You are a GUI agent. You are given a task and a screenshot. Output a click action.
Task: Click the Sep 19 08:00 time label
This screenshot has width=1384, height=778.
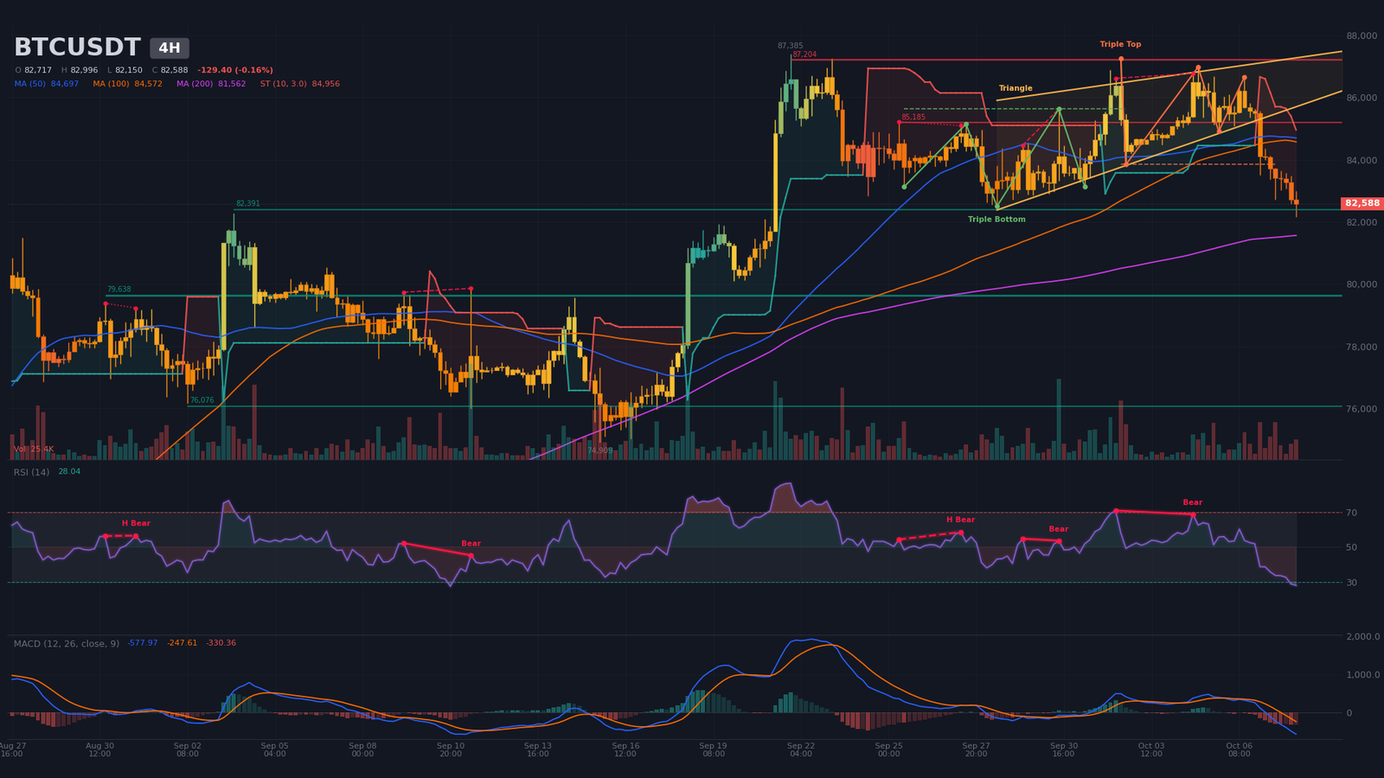714,749
